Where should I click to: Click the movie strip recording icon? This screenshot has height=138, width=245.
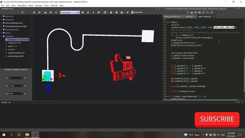click(x=111, y=12)
